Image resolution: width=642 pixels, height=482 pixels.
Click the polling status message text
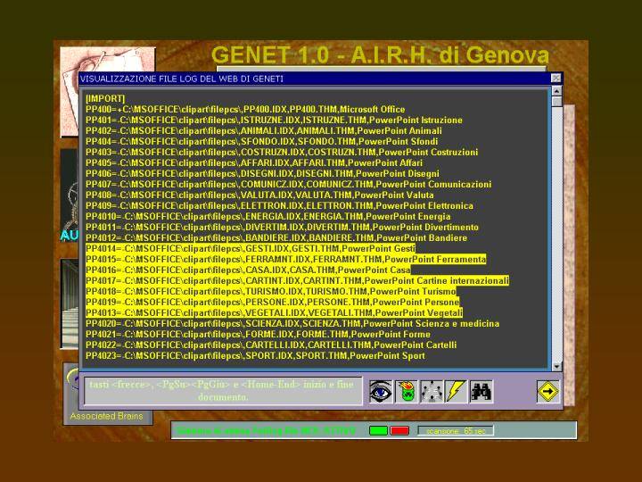[266, 431]
